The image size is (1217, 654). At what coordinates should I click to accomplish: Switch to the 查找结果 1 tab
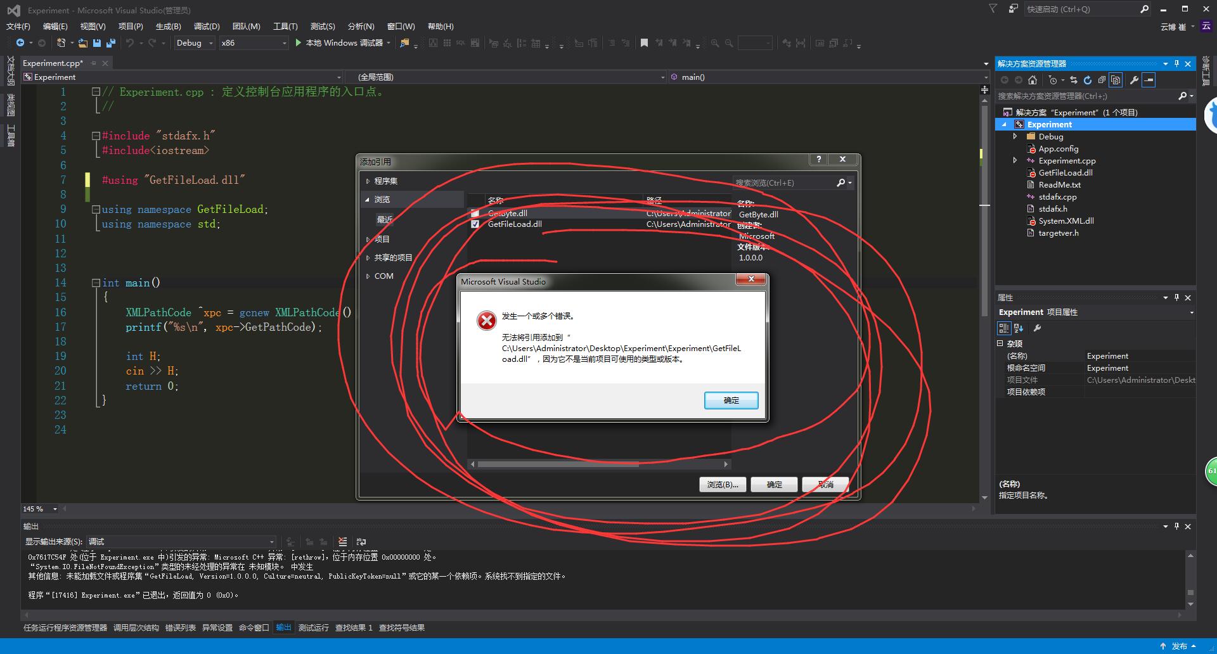[x=354, y=627]
